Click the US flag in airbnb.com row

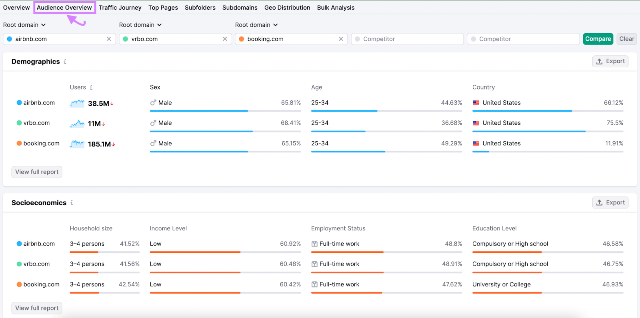[476, 103]
